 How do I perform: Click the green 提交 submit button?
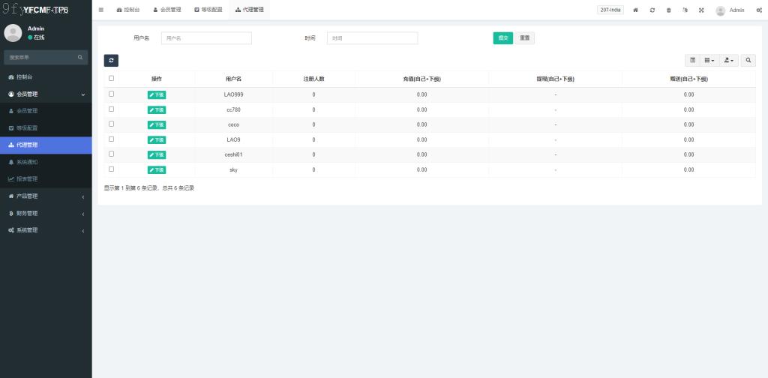pos(502,38)
